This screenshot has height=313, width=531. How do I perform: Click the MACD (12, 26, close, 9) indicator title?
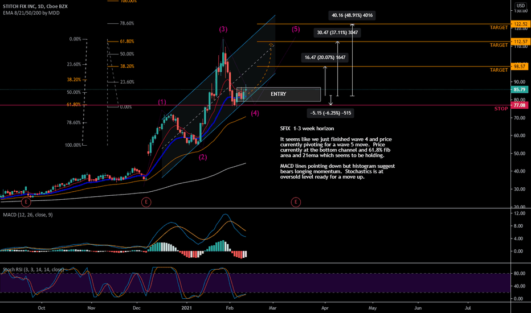pyautogui.click(x=28, y=215)
